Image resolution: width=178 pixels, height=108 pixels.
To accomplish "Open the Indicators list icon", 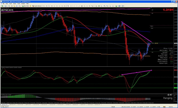I will (116, 6).
